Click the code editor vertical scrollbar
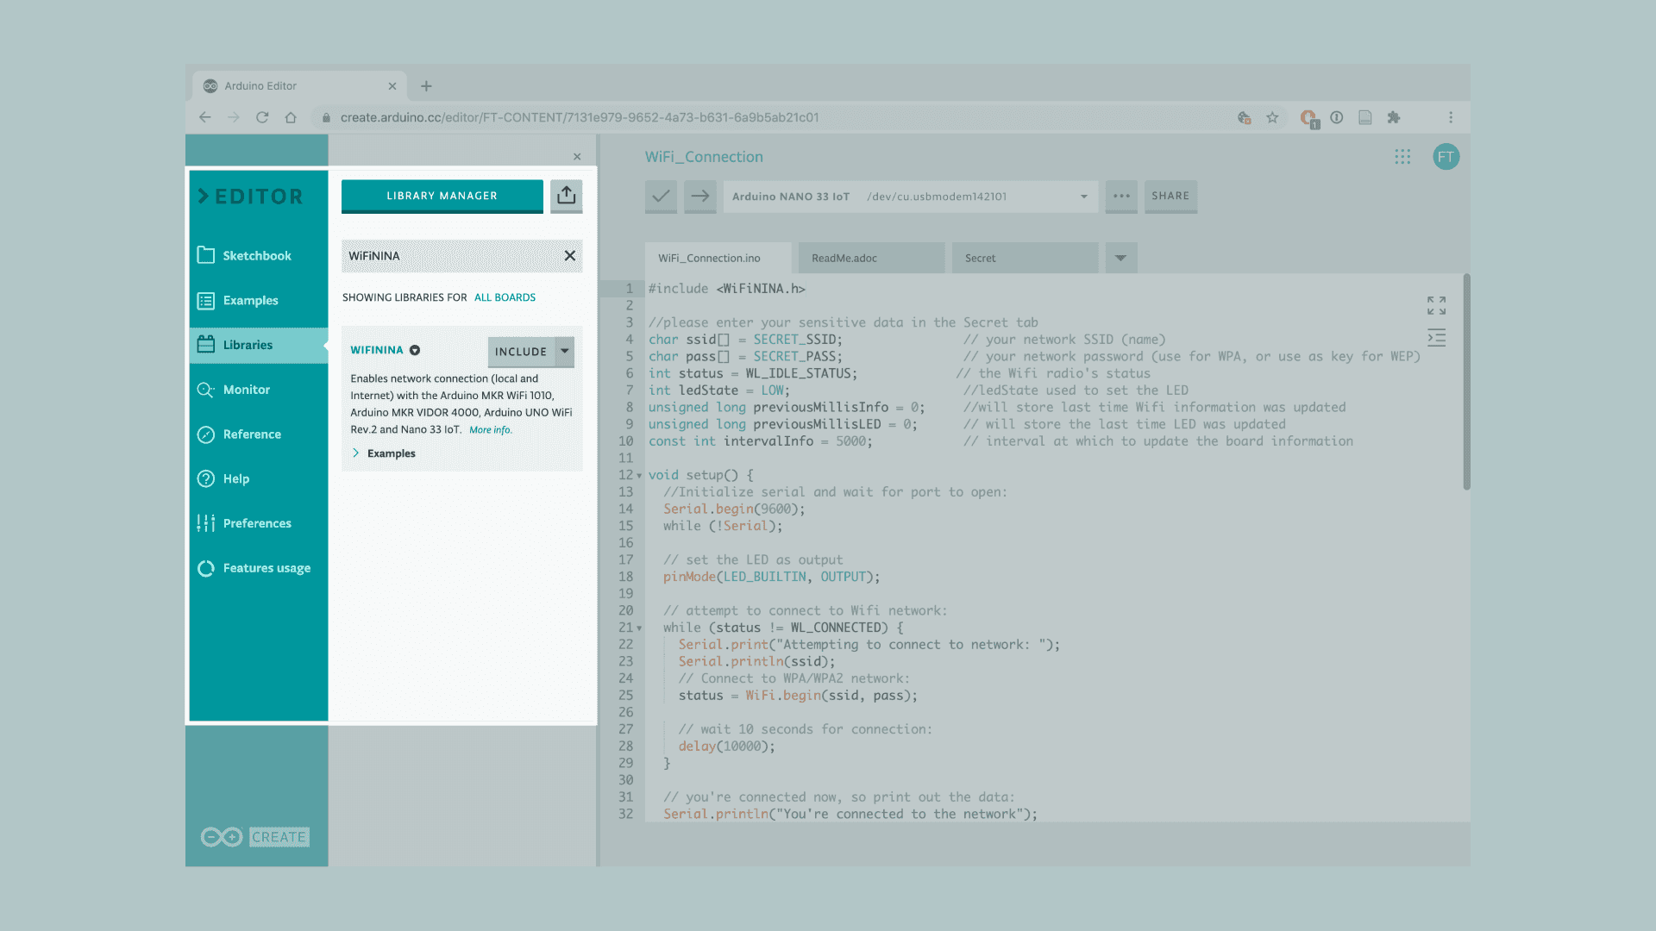 [1466, 384]
